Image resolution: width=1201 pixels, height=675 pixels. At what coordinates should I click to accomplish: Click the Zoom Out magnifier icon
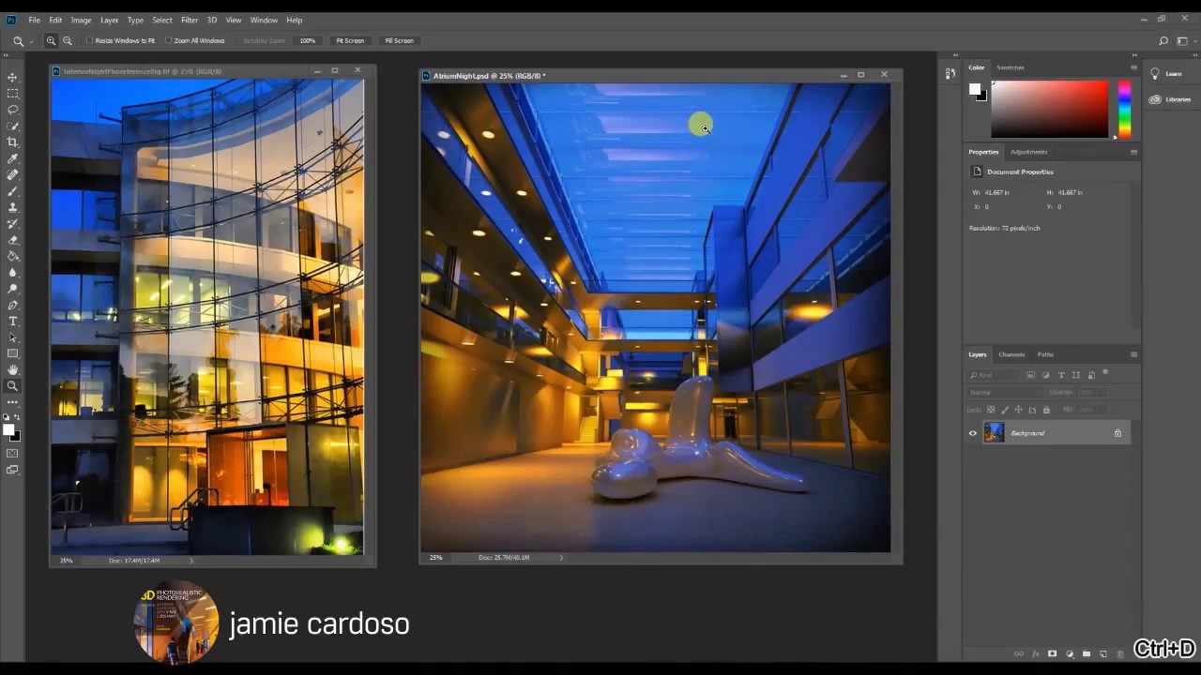click(67, 41)
